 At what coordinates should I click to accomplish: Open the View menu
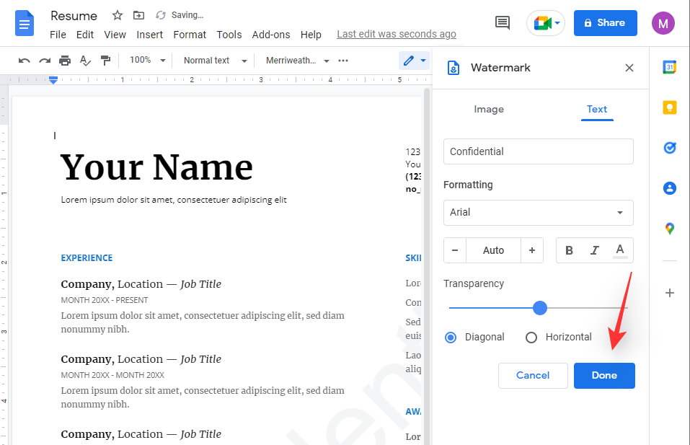(115, 35)
